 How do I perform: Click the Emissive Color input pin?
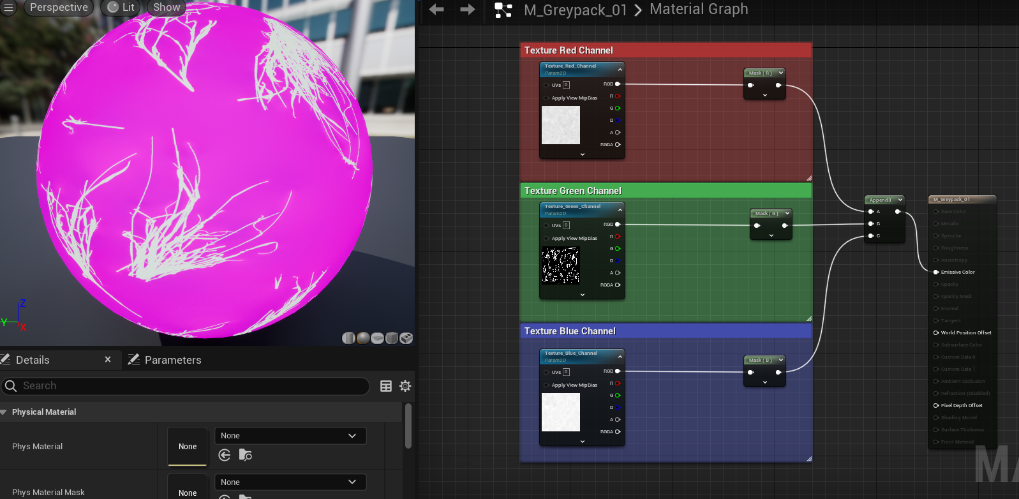click(x=936, y=272)
